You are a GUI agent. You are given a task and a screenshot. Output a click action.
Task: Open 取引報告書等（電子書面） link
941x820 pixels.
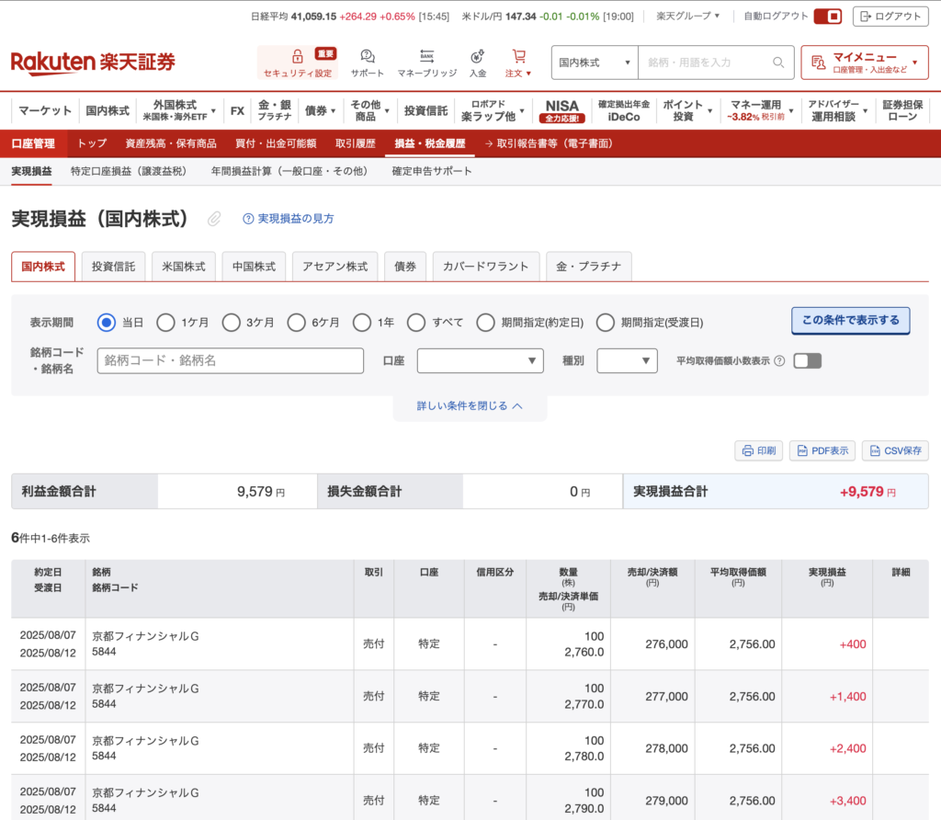click(x=549, y=143)
